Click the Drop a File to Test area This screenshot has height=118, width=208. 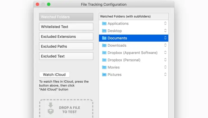[x=66, y=108]
